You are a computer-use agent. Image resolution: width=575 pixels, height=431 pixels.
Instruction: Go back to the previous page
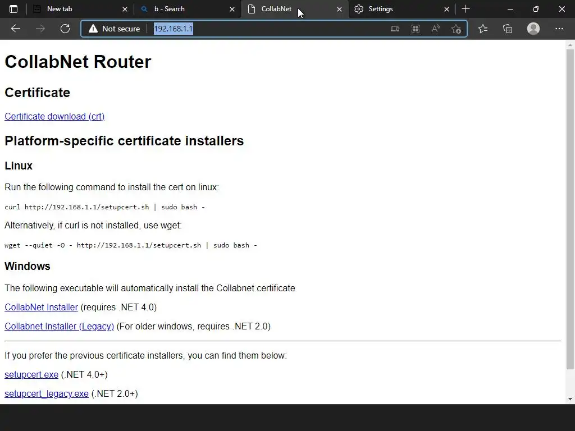[x=15, y=29]
